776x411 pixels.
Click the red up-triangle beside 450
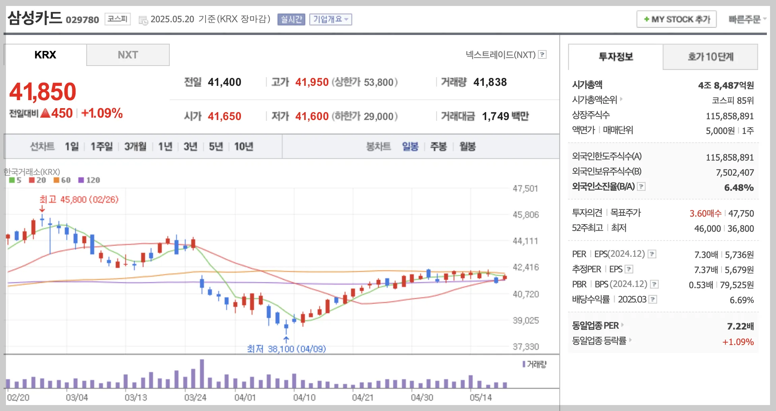tap(45, 113)
